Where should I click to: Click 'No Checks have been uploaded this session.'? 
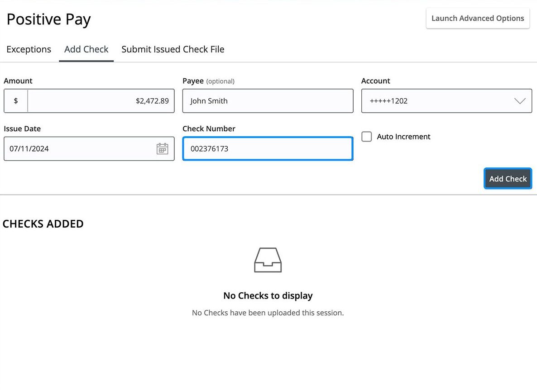(x=268, y=313)
